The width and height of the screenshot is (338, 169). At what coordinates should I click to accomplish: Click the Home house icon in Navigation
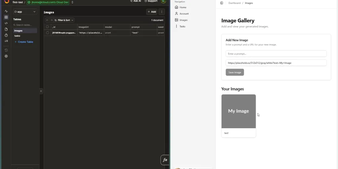click(x=176, y=7)
